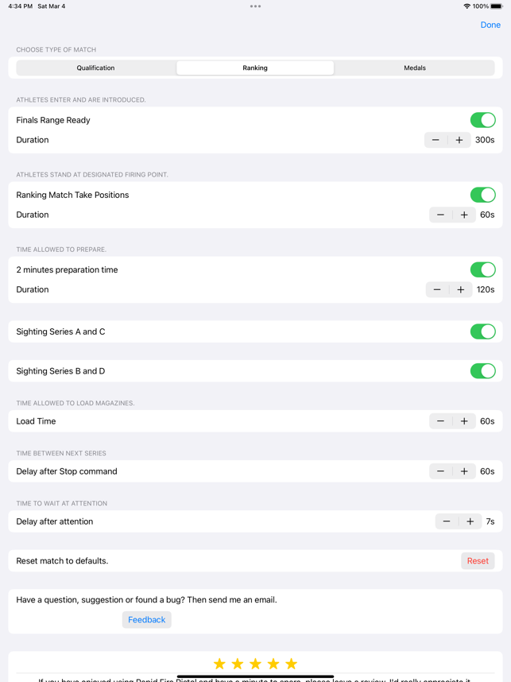511x682 pixels.
Task: Disable Sighting Series B and D
Action: coord(482,371)
